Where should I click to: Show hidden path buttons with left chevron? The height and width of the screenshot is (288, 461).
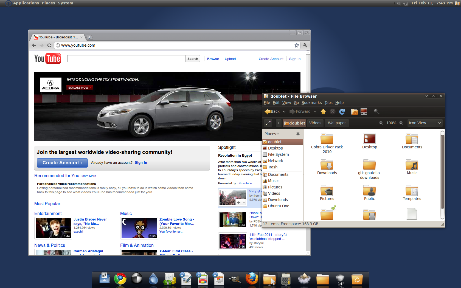[x=279, y=123]
